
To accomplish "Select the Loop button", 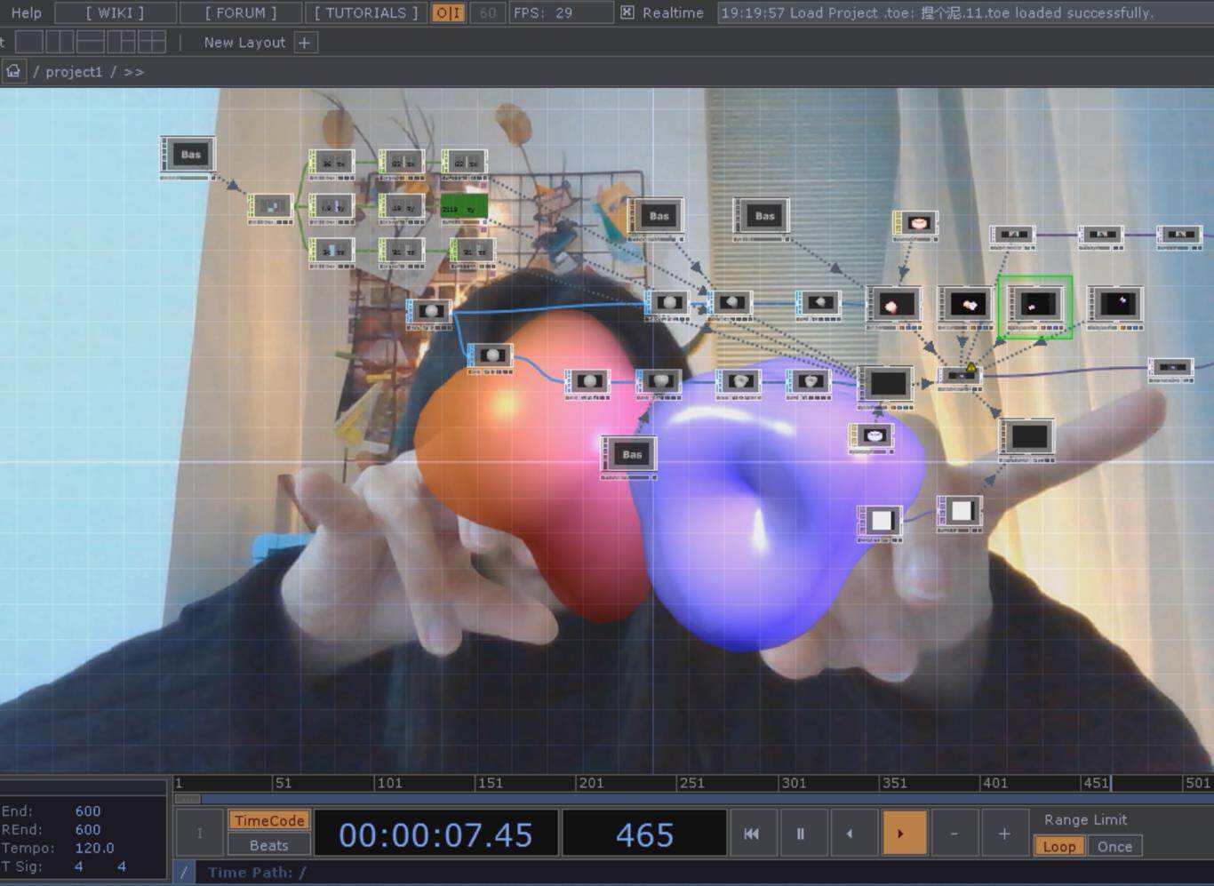I will [1058, 846].
